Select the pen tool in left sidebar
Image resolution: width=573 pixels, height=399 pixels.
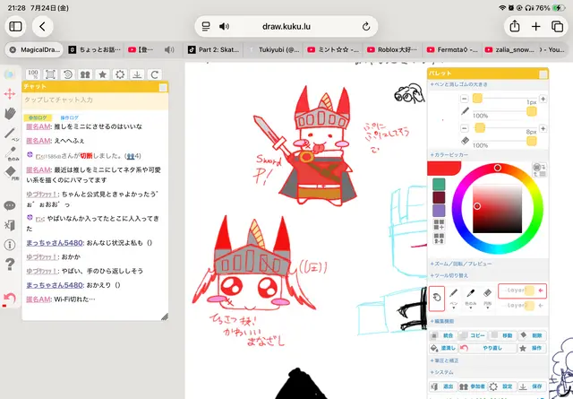coord(11,134)
